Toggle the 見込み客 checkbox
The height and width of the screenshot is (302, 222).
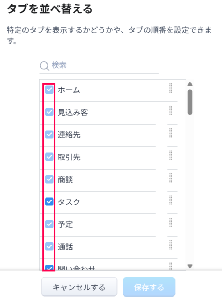(49, 112)
